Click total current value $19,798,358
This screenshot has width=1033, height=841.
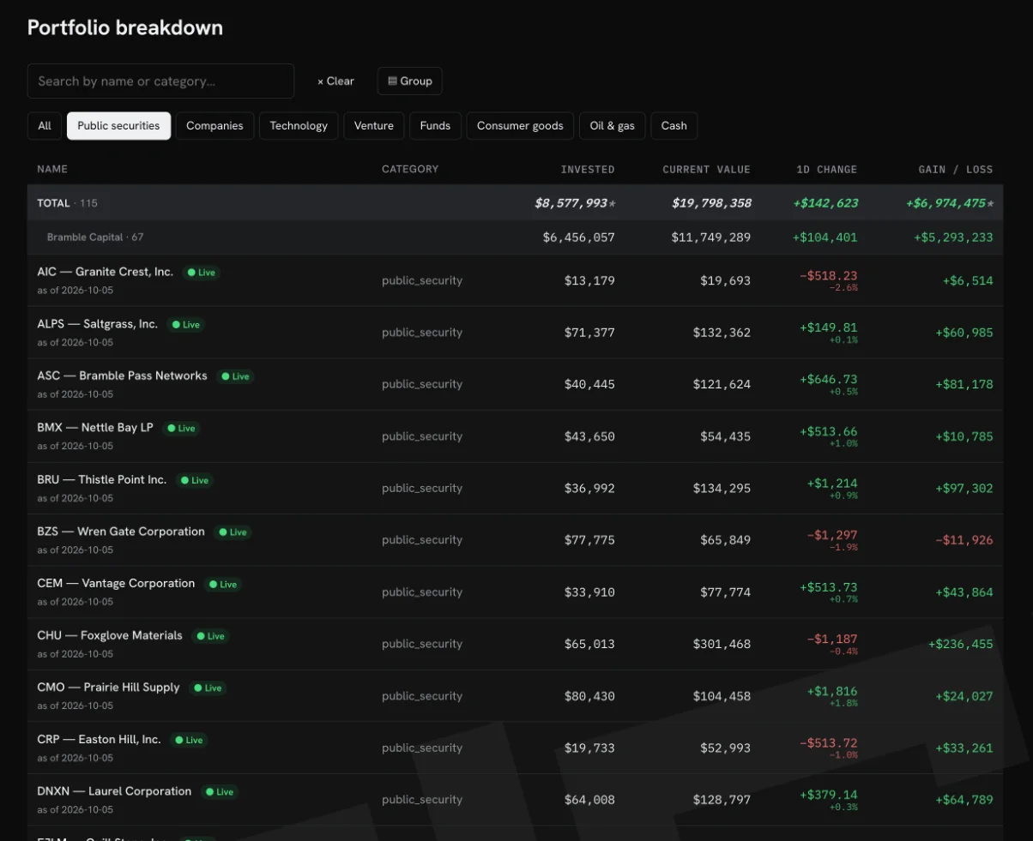pos(711,203)
